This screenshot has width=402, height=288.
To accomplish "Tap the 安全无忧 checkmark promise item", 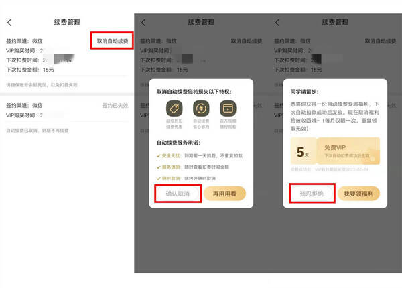I will click(x=200, y=155).
